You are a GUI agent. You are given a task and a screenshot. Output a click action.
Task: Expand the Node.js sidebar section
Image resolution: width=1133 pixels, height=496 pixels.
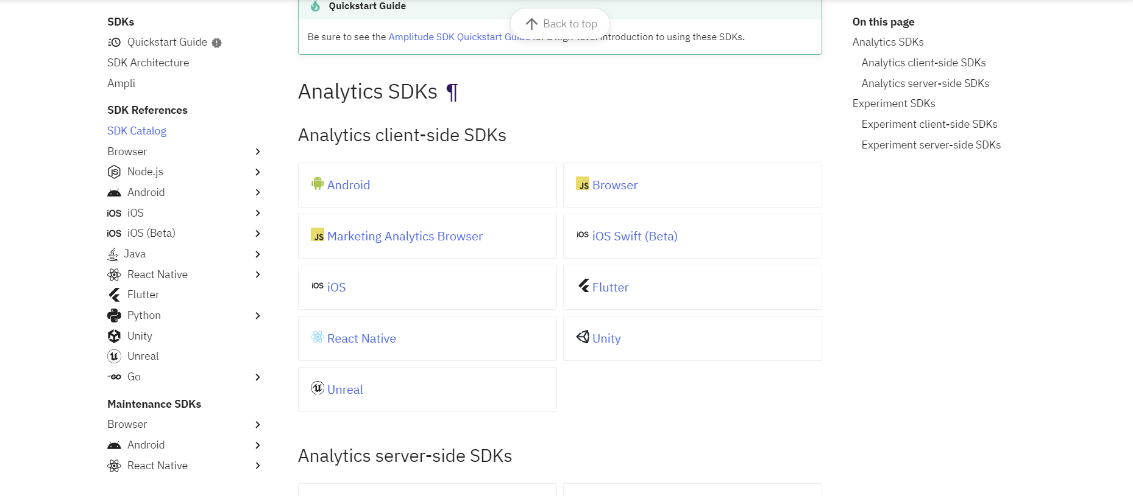[258, 172]
